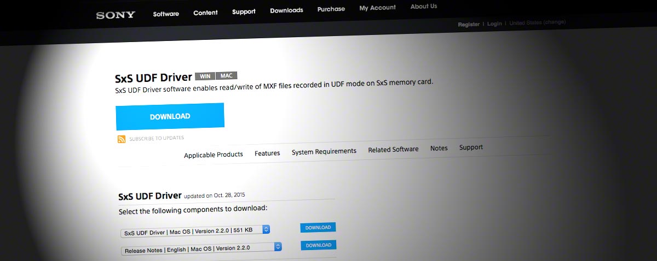Click the orange RSS feed icon
This screenshot has height=261, width=657.
pos(122,139)
